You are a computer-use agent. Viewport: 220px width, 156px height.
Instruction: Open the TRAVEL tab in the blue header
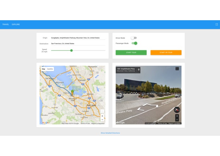(x=6, y=25)
